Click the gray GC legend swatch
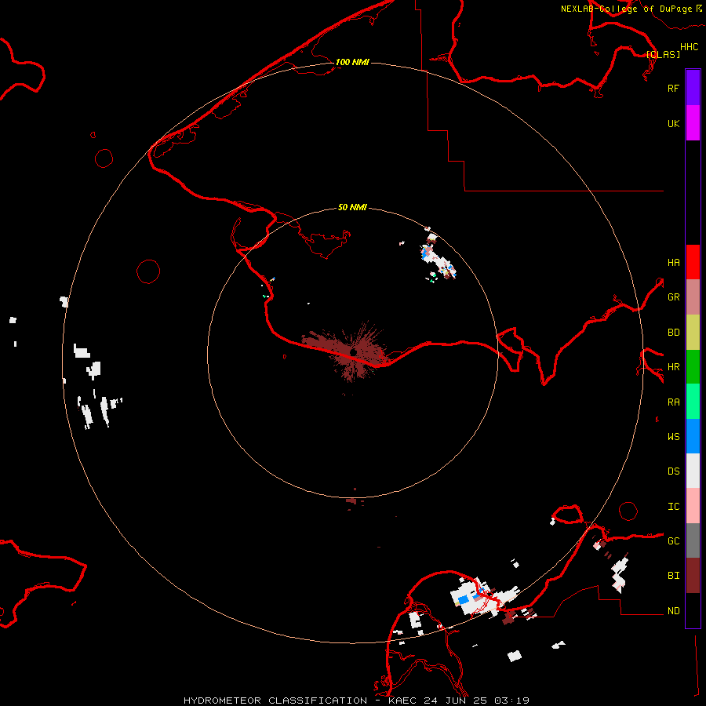 (x=693, y=540)
